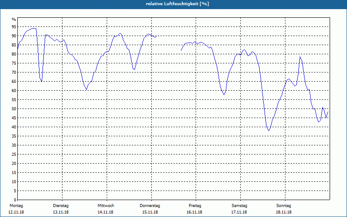Click the Monday humidity peak near 94%
The width and height of the screenshot is (347, 217).
pos(34,28)
